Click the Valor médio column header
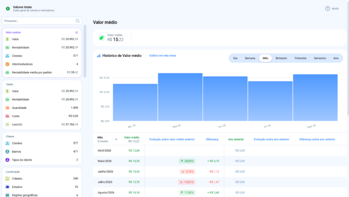This screenshot has height=197, width=349. (x=132, y=138)
